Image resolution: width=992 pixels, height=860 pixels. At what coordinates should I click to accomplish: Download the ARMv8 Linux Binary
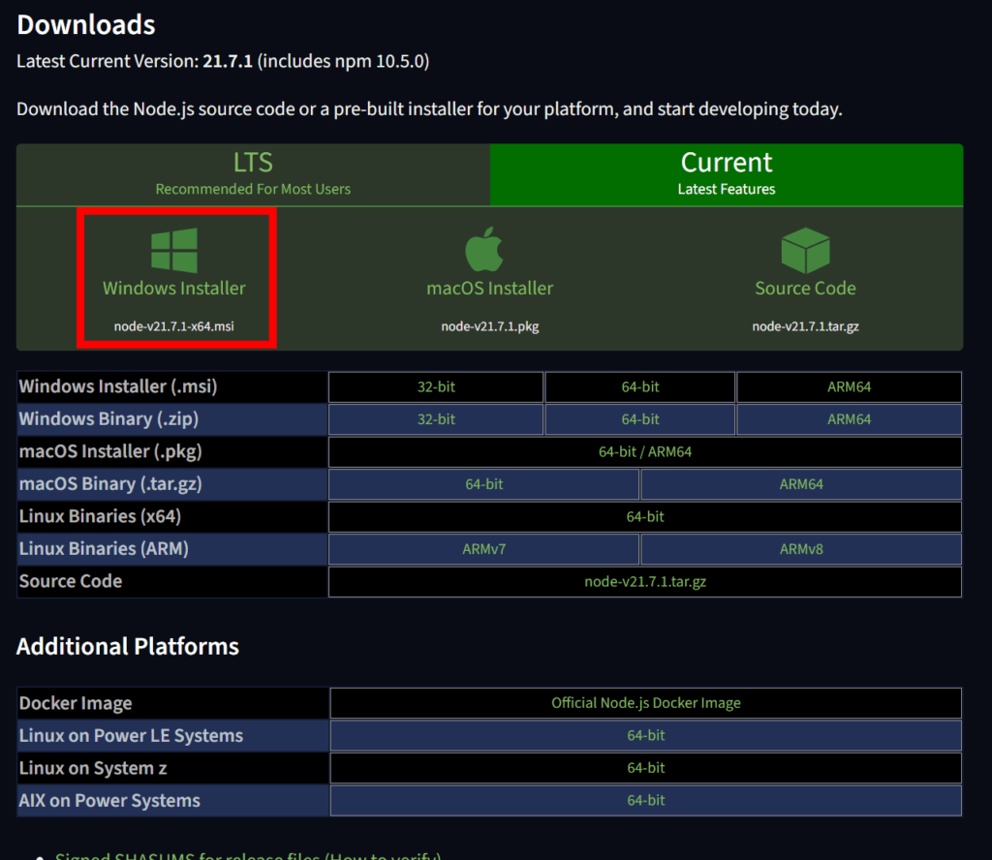[802, 549]
